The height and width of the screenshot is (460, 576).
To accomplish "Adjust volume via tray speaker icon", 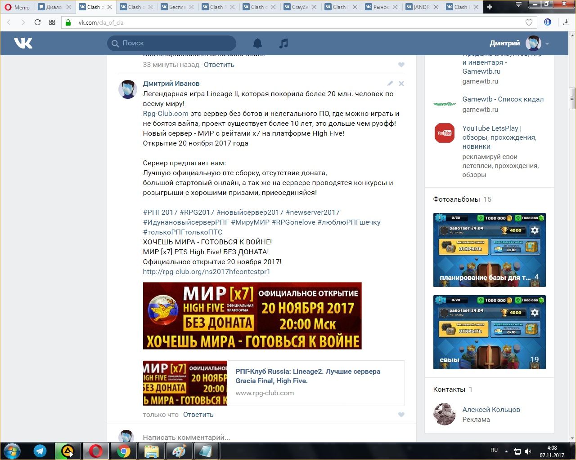I will [527, 451].
